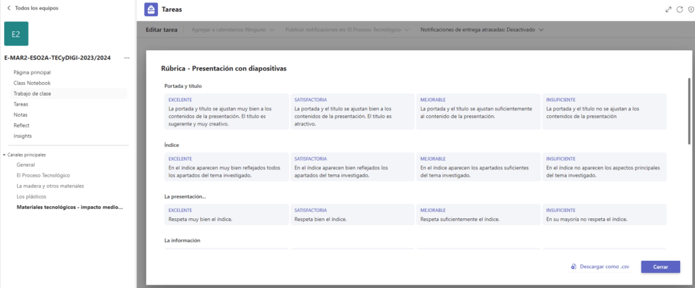Viewport: 695px width, 288px height.
Task: Reload the Tareas tab
Action: 679,9
